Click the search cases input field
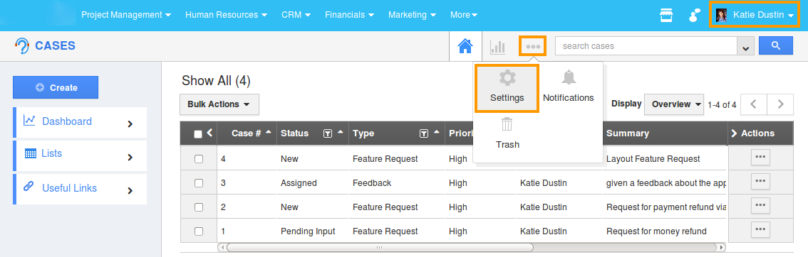Viewport: 808px width, 257px height. pos(646,46)
